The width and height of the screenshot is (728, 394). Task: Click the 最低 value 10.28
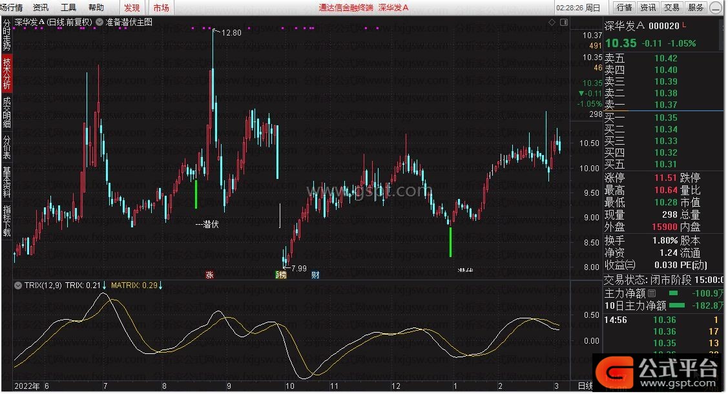(x=666, y=203)
